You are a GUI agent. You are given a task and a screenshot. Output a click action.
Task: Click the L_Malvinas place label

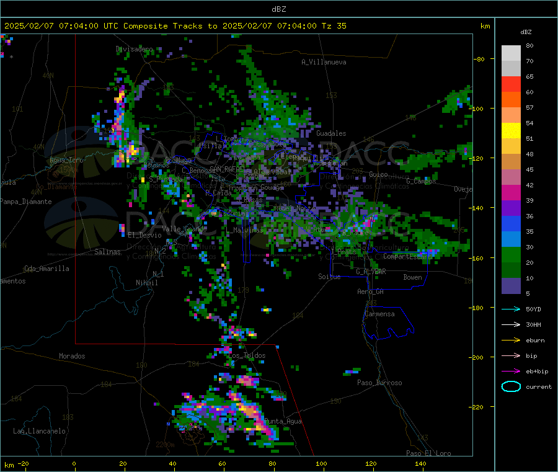pos(244,231)
